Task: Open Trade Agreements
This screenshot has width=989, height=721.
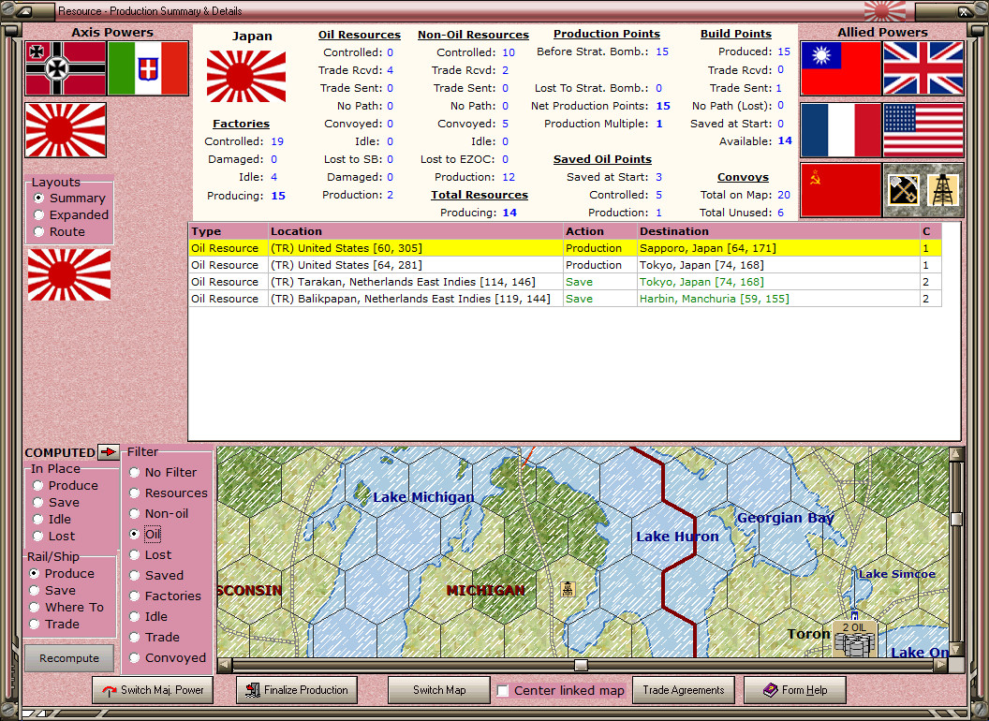Action: 684,689
